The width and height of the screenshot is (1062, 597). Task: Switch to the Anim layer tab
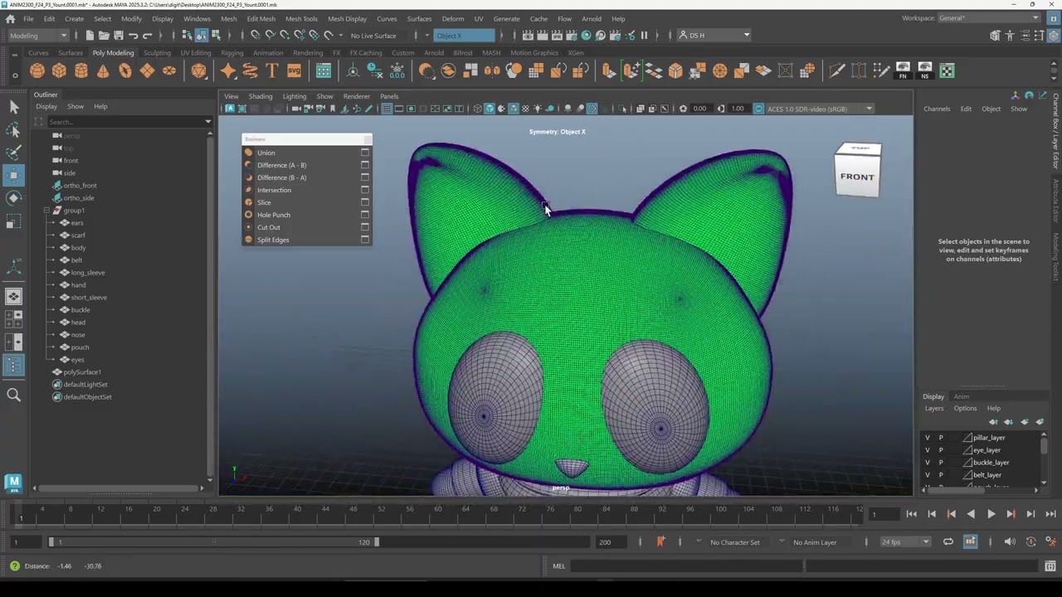click(x=961, y=396)
